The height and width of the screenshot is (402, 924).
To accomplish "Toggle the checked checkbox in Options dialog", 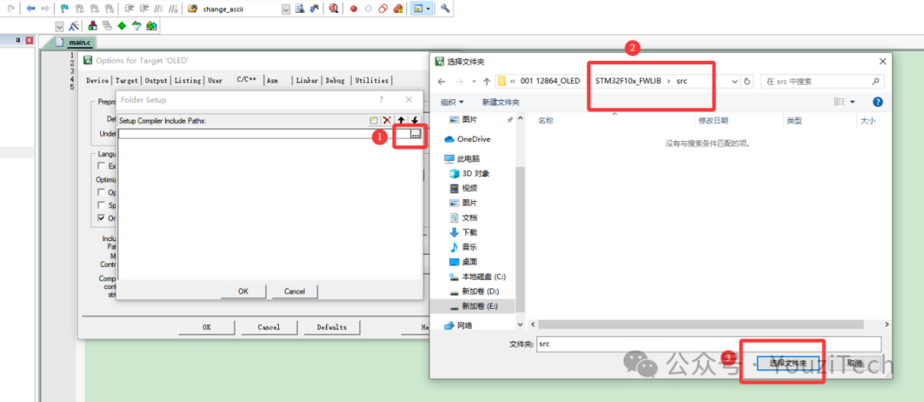I will (x=101, y=219).
